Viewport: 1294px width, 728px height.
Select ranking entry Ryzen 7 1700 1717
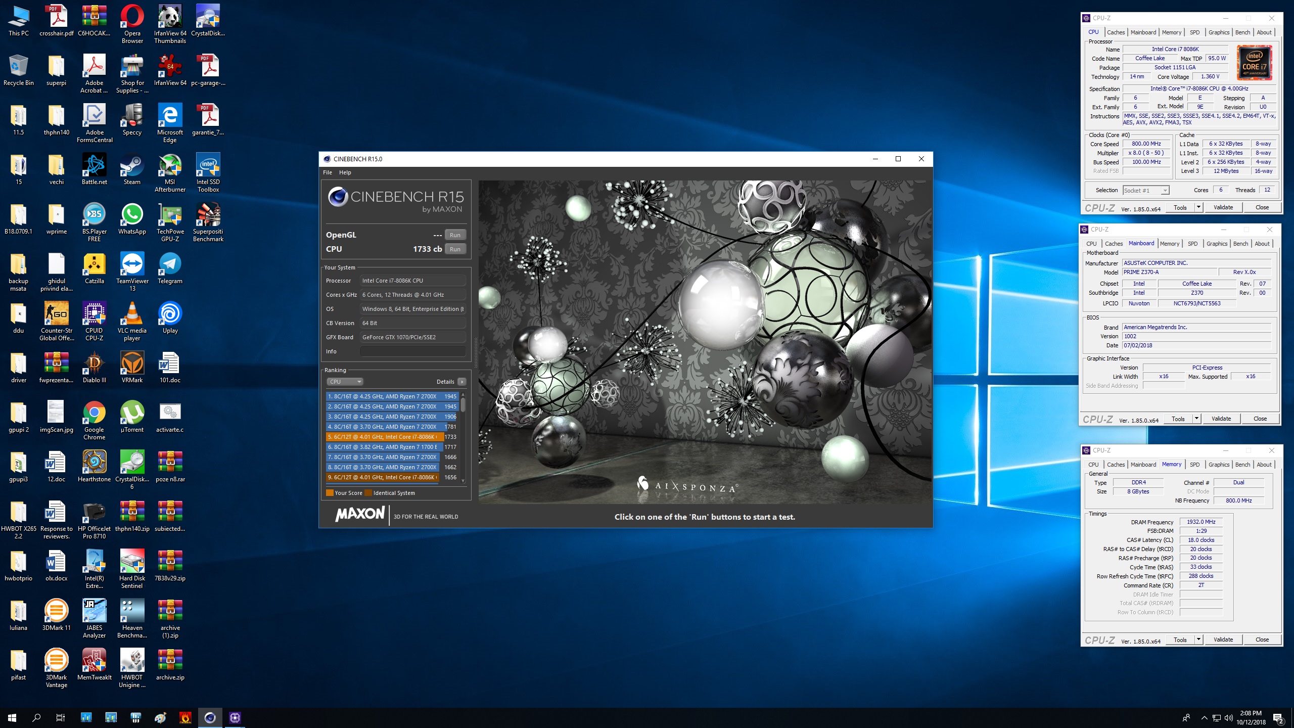click(392, 447)
